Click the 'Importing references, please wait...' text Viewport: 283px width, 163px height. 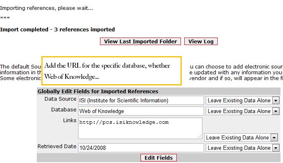click(46, 8)
